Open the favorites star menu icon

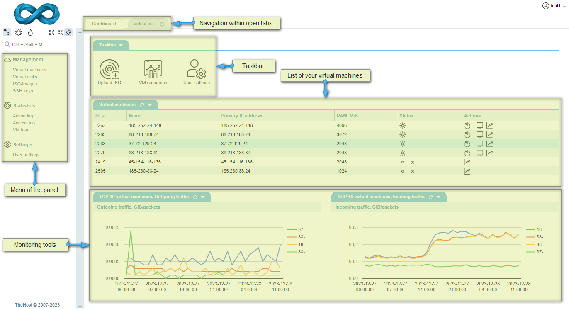(19, 32)
